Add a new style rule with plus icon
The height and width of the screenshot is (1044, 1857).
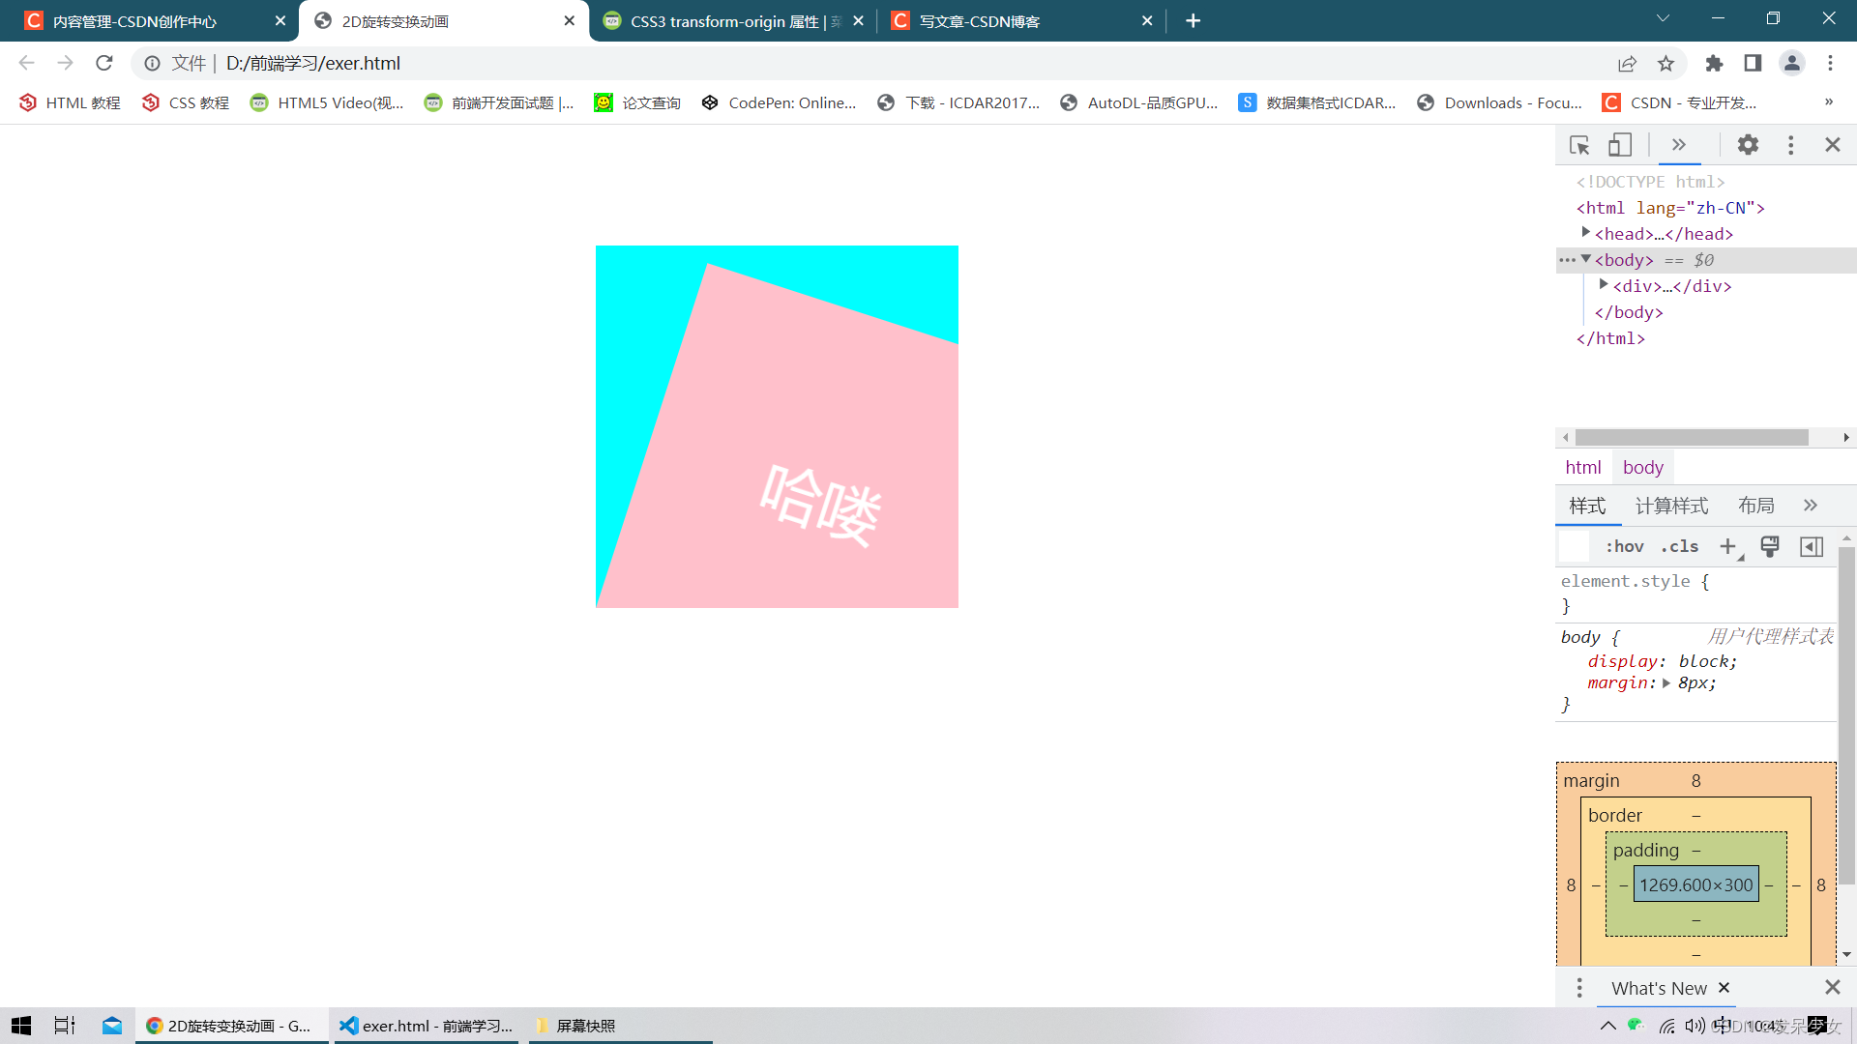coord(1728,547)
